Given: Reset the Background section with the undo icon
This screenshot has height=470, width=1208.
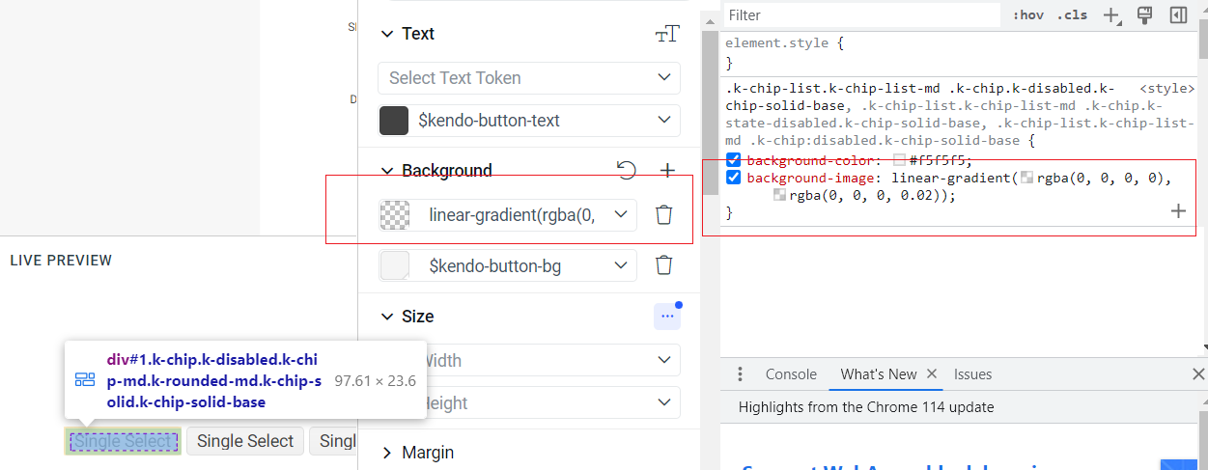Looking at the screenshot, I should tap(627, 171).
